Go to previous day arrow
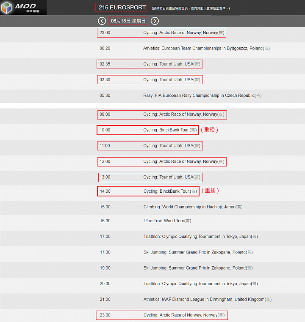Screen dimensions: 305x322 [x=102, y=21]
